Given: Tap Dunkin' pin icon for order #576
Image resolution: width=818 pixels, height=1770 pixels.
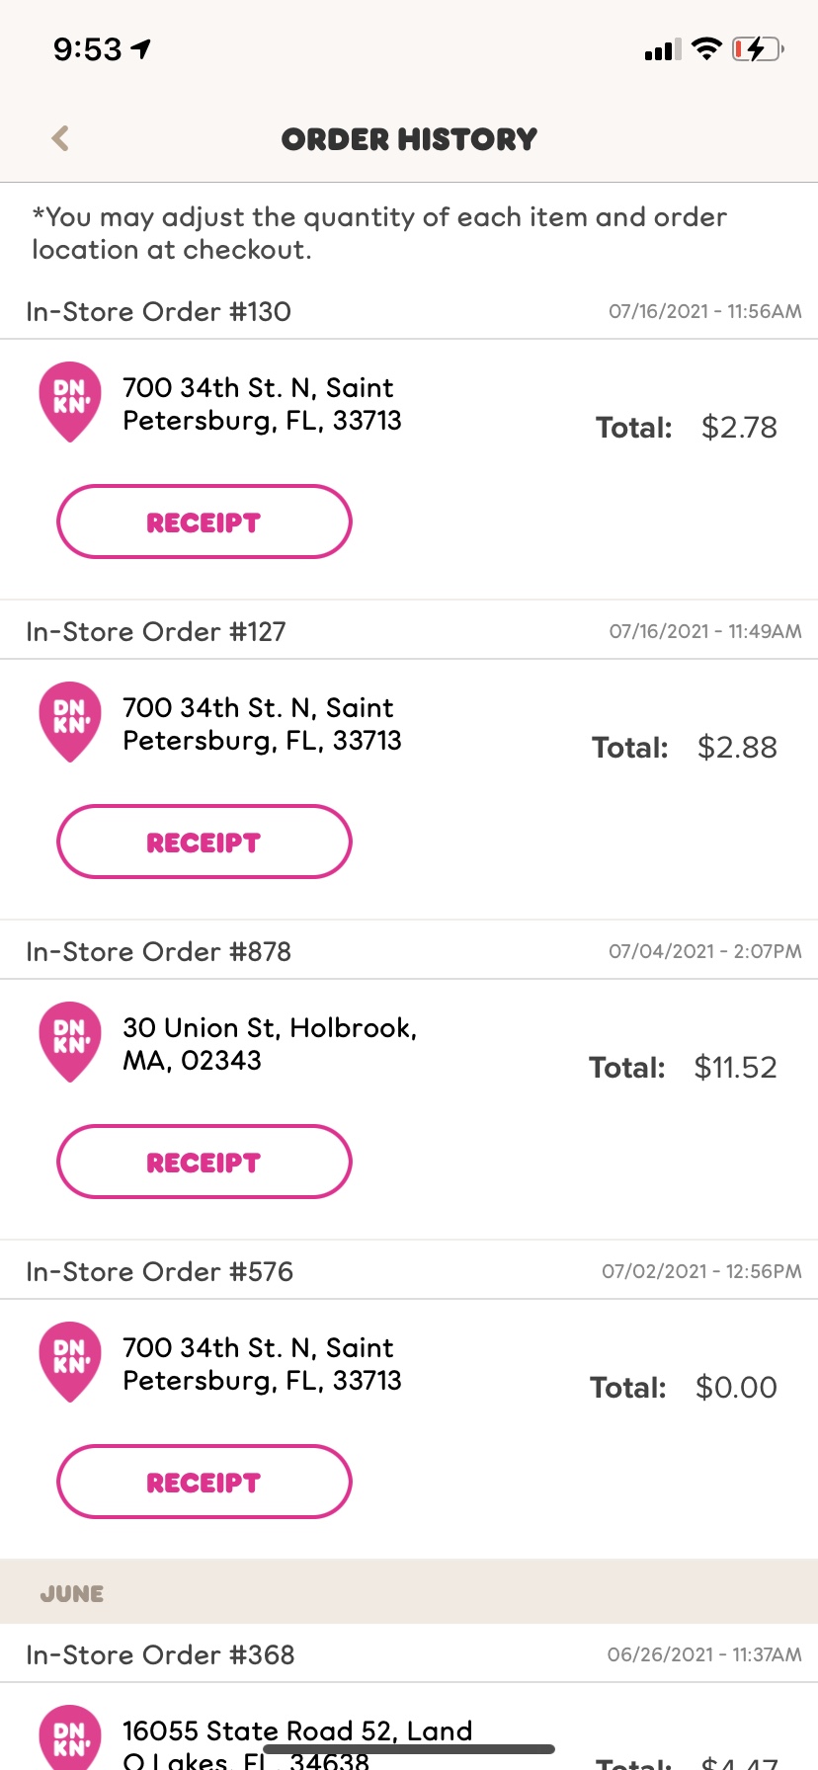Looking at the screenshot, I should [70, 1361].
